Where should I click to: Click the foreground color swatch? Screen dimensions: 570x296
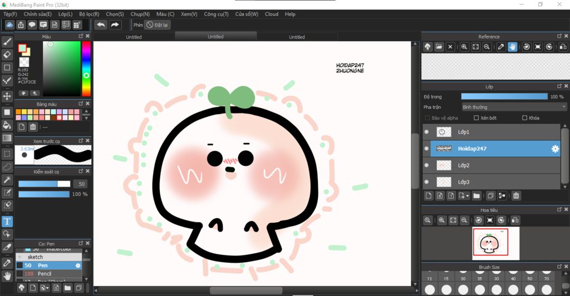click(22, 48)
